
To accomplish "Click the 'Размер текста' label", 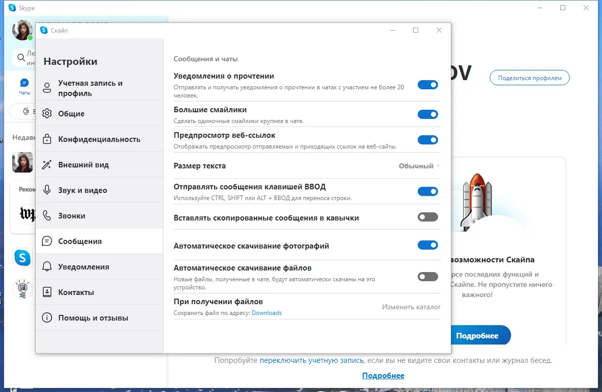I will click(200, 166).
